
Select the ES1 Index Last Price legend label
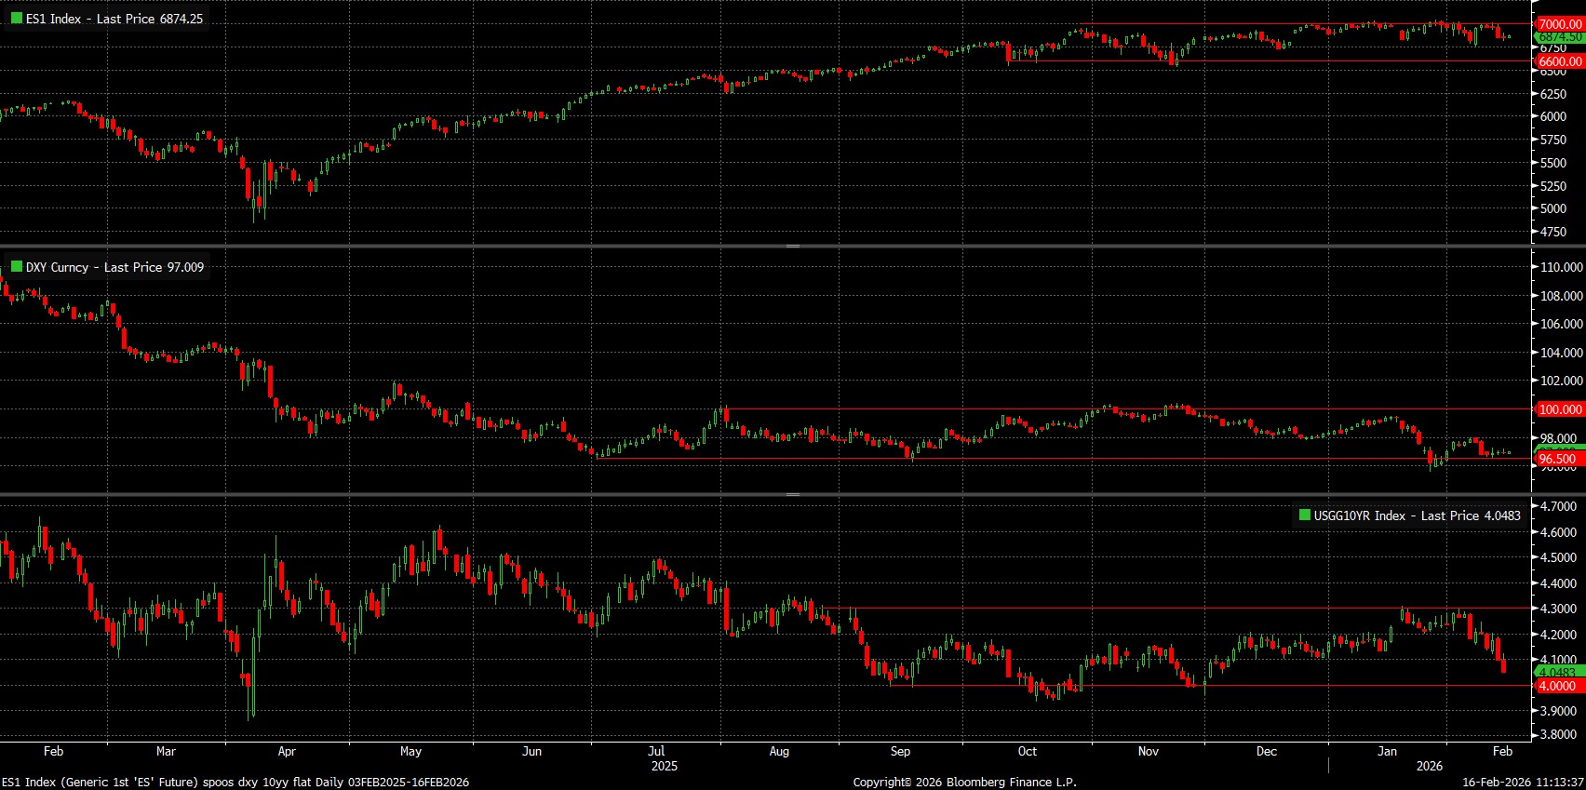point(114,19)
